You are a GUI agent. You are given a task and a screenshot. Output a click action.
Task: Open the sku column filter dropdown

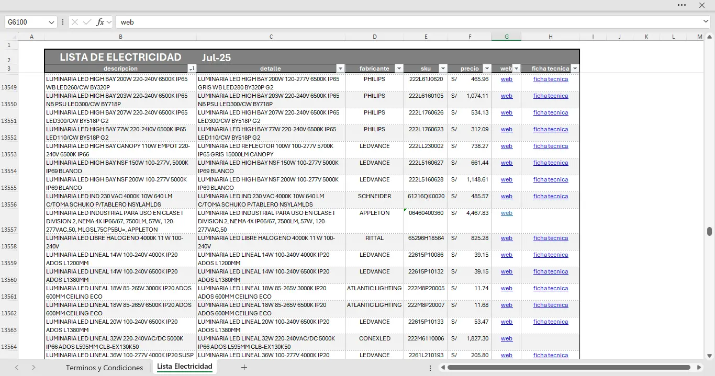(x=443, y=69)
